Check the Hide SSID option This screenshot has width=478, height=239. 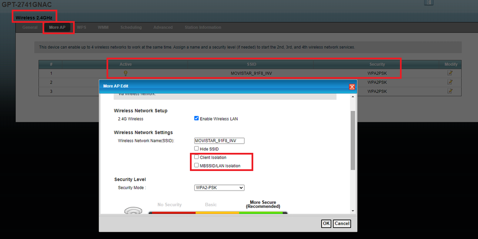tap(196, 148)
